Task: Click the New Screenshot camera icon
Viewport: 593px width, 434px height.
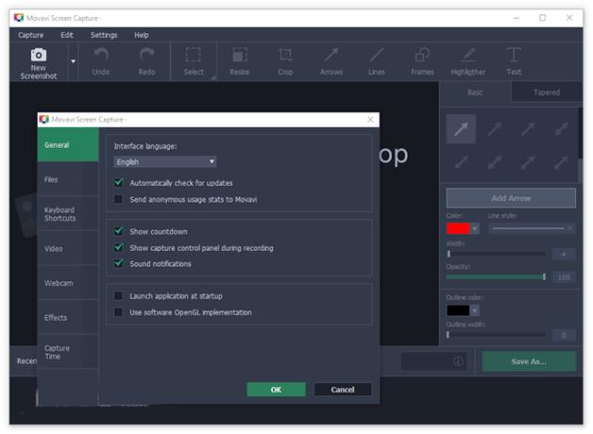Action: (x=39, y=55)
